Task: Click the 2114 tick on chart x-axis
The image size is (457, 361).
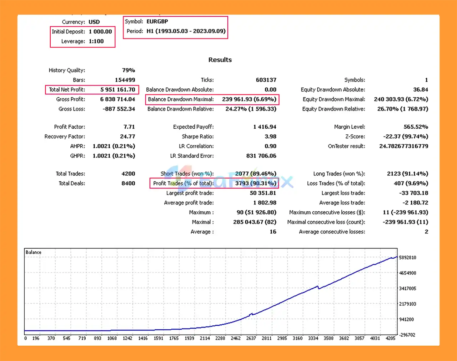Action: [205, 338]
